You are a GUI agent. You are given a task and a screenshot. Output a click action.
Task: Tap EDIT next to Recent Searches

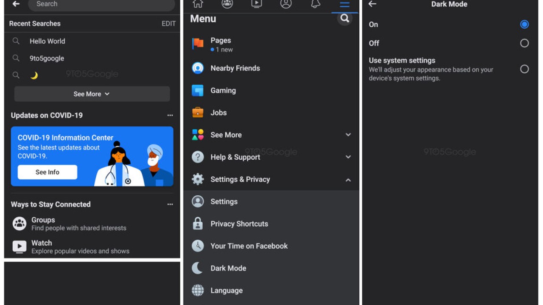click(168, 24)
